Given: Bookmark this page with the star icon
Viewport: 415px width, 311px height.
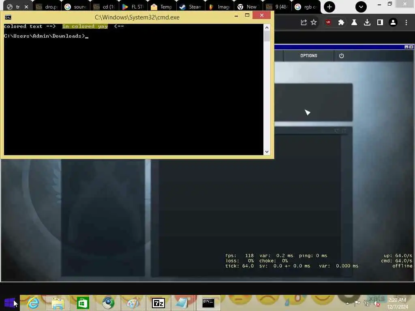Looking at the screenshot, I should pos(314,22).
